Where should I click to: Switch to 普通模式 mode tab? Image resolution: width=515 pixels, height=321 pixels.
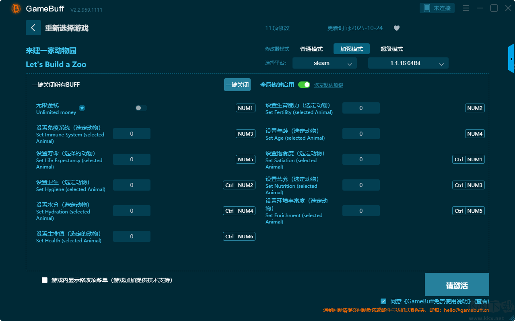pos(311,49)
